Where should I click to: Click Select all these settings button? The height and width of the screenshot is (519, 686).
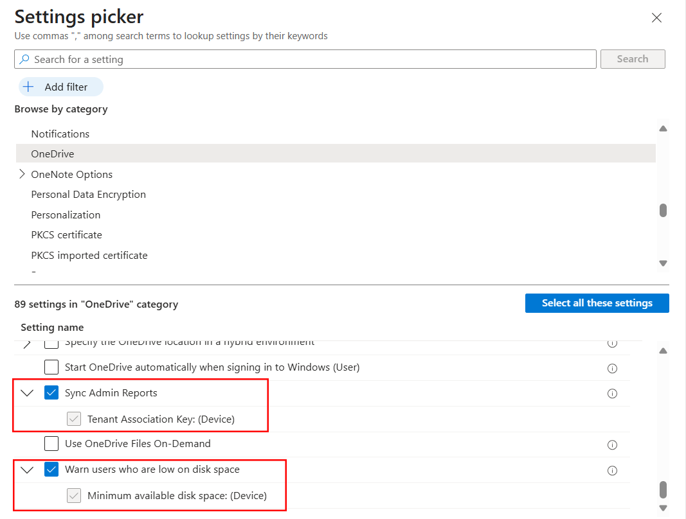tap(597, 303)
